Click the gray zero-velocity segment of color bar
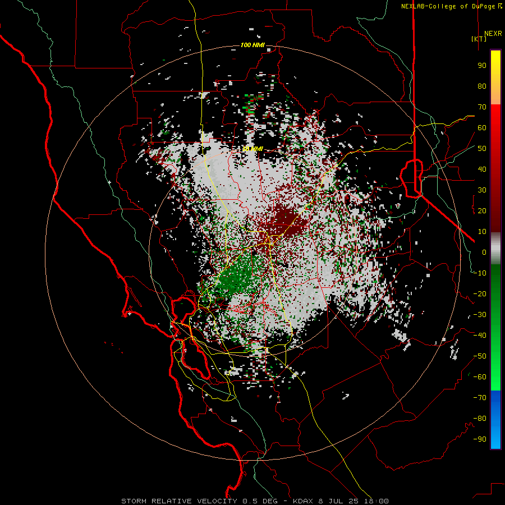The image size is (505, 505). pos(495,248)
